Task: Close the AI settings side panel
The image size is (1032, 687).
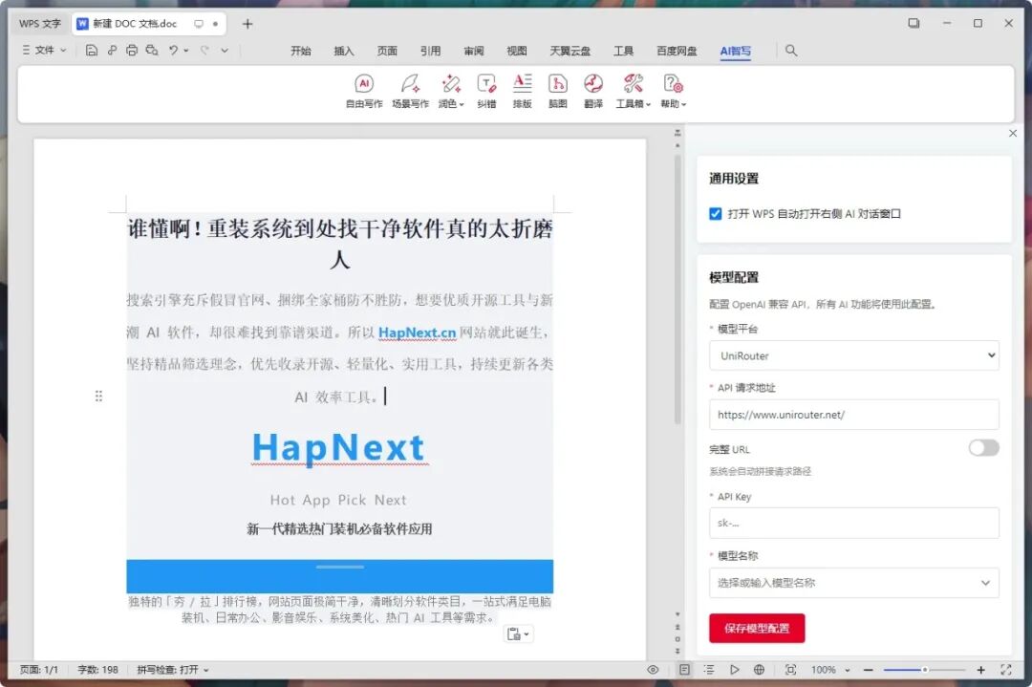Action: 1013,133
